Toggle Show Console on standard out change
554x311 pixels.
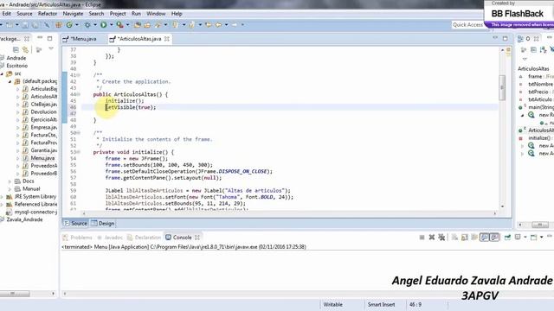pos(485,238)
